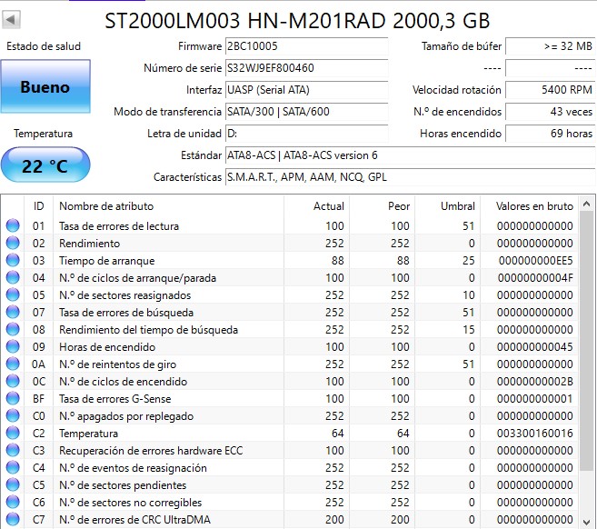Image resolution: width=597 pixels, height=529 pixels.
Task: Select the Tasa de errores G-Sense name
Action: tap(115, 399)
